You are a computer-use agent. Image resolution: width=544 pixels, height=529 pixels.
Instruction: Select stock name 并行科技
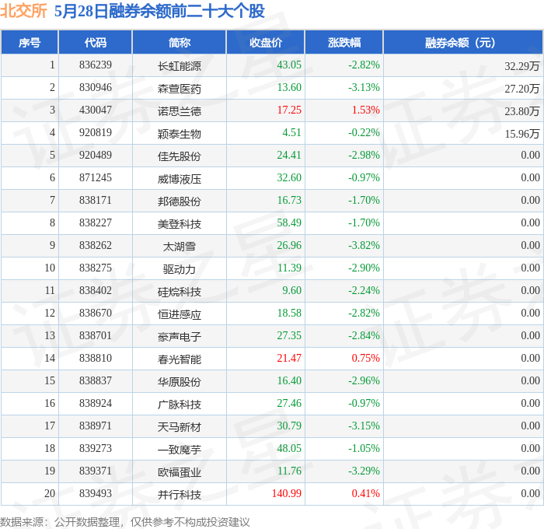click(180, 495)
